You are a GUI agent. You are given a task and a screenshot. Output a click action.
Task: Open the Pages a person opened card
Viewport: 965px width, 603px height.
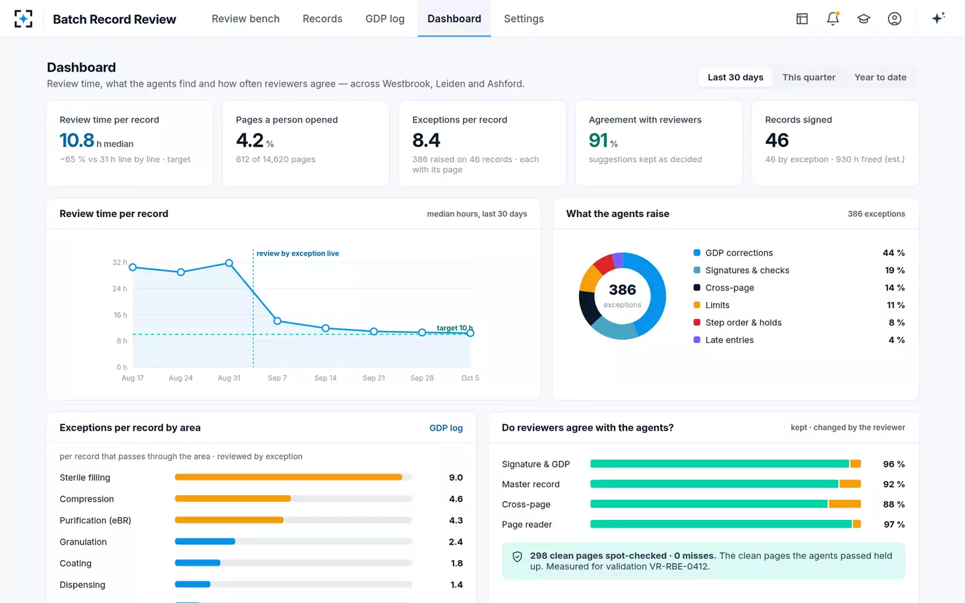(x=306, y=143)
